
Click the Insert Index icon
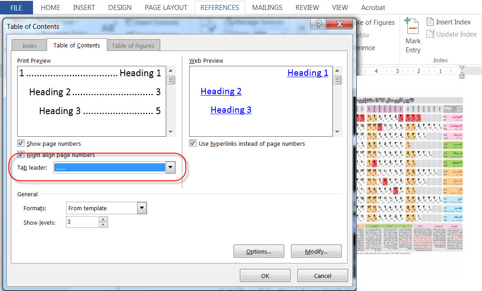coord(430,22)
